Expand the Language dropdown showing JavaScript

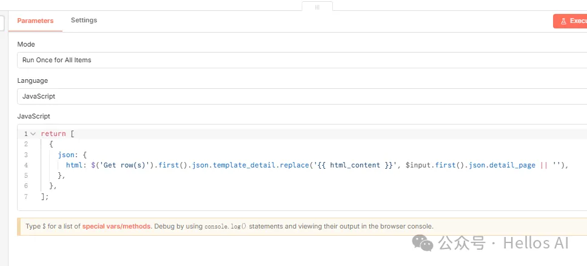302,96
